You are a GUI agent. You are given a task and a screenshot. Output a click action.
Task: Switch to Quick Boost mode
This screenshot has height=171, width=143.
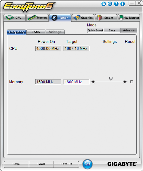[x=95, y=30]
